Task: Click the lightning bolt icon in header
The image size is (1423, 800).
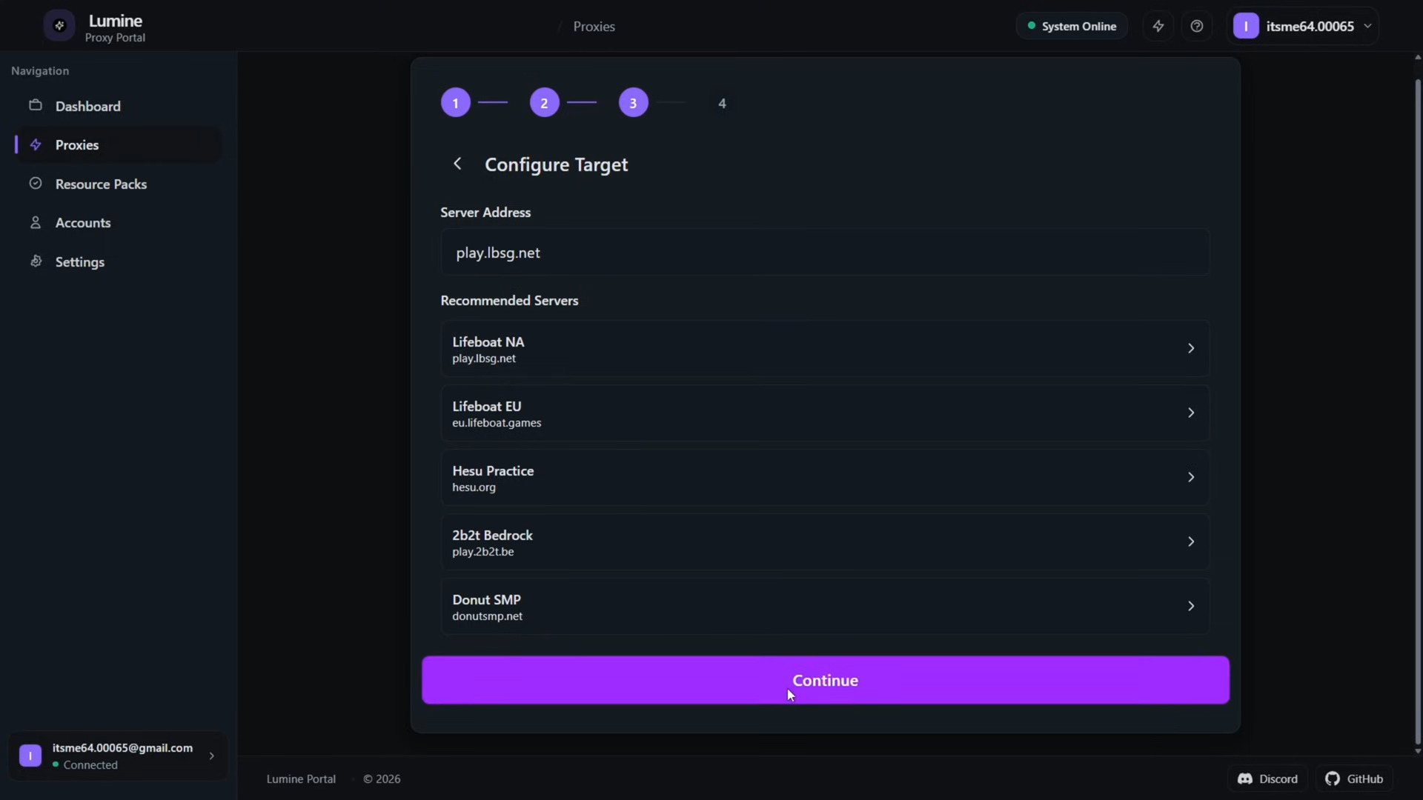Action: 1158,26
